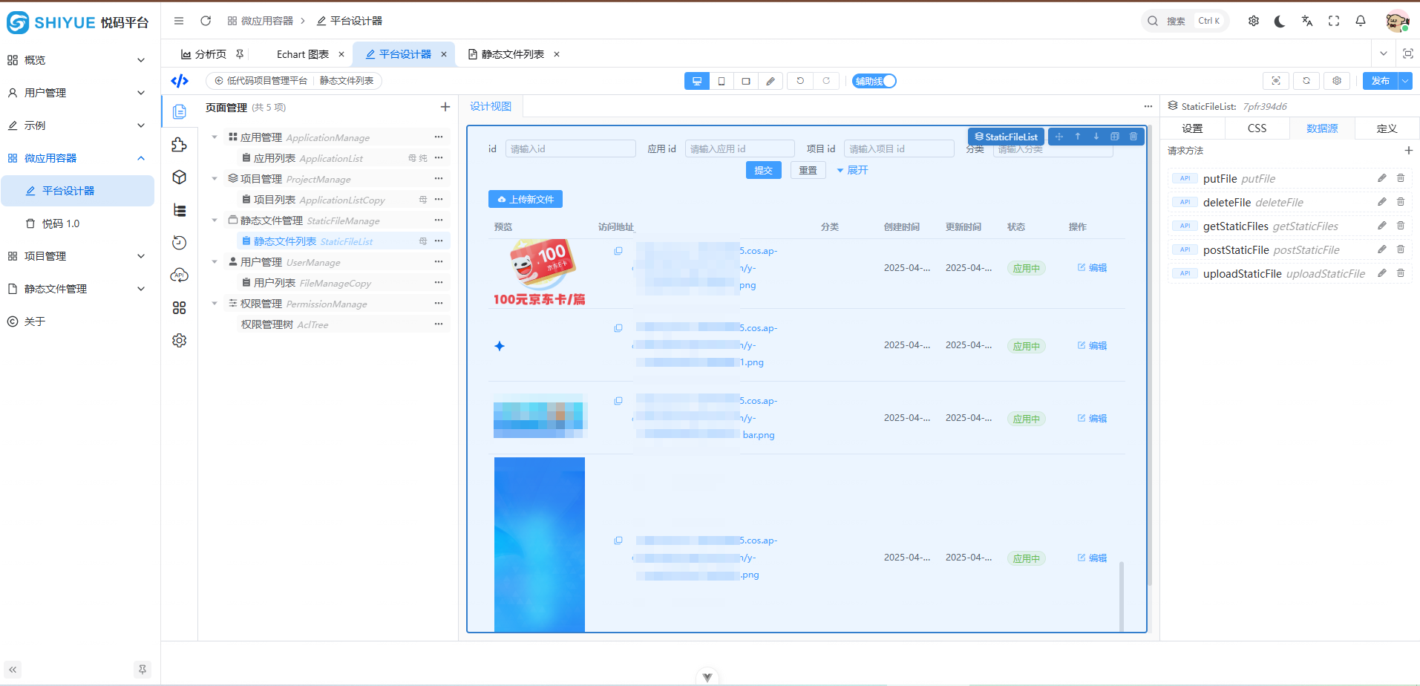Open the 定义 properties tab
Screen dimensions: 1420x686
tap(1387, 128)
